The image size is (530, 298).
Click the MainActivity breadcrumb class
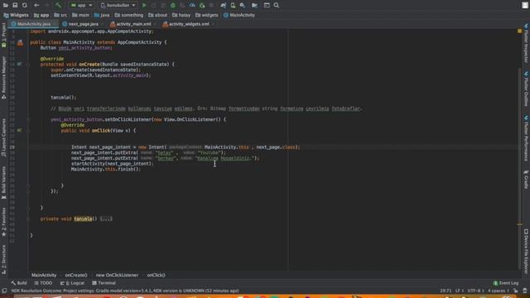click(239, 15)
